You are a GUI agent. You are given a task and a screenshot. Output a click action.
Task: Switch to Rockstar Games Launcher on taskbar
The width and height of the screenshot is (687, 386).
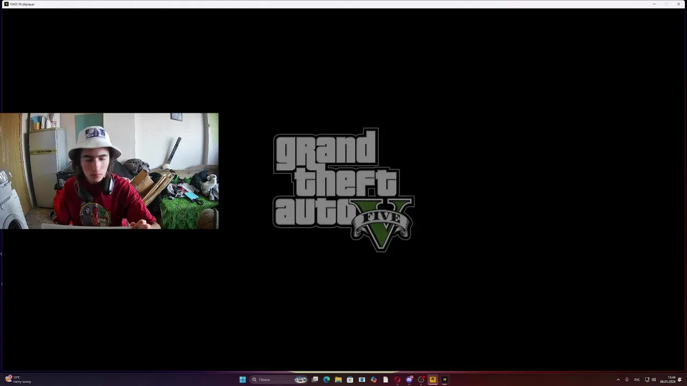433,380
